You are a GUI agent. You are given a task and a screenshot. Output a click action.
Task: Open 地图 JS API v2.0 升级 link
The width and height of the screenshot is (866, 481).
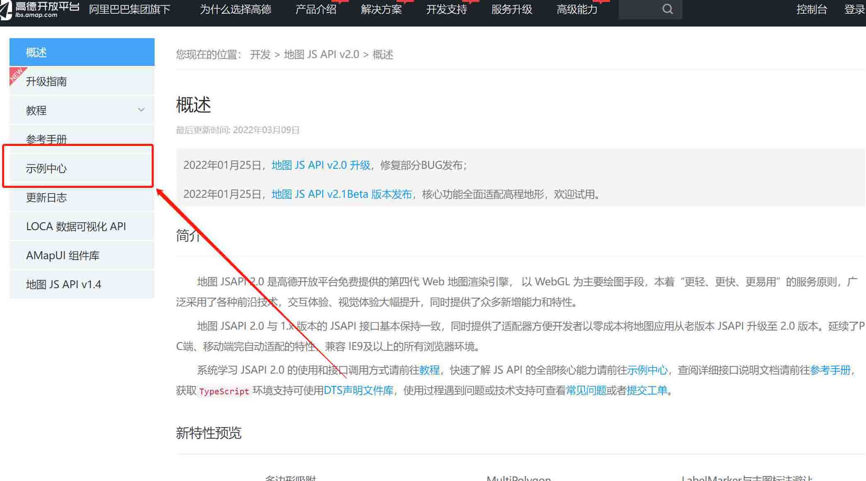321,165
